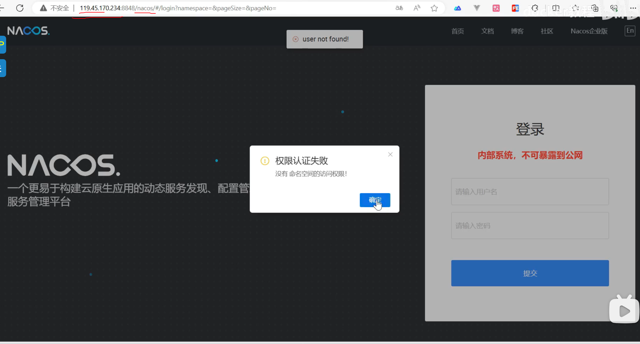Open the 首页 navigation item
Image resolution: width=640 pixels, height=344 pixels.
point(458,31)
